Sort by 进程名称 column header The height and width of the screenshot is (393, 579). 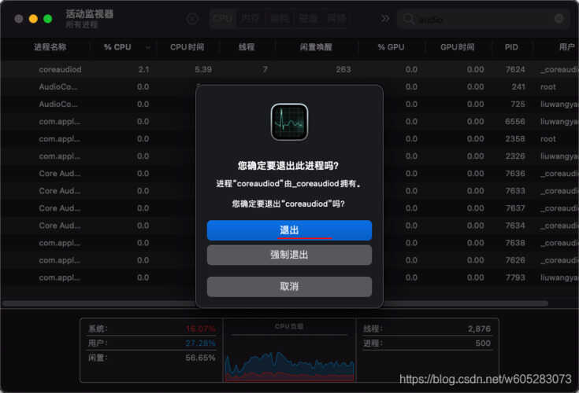coord(50,47)
